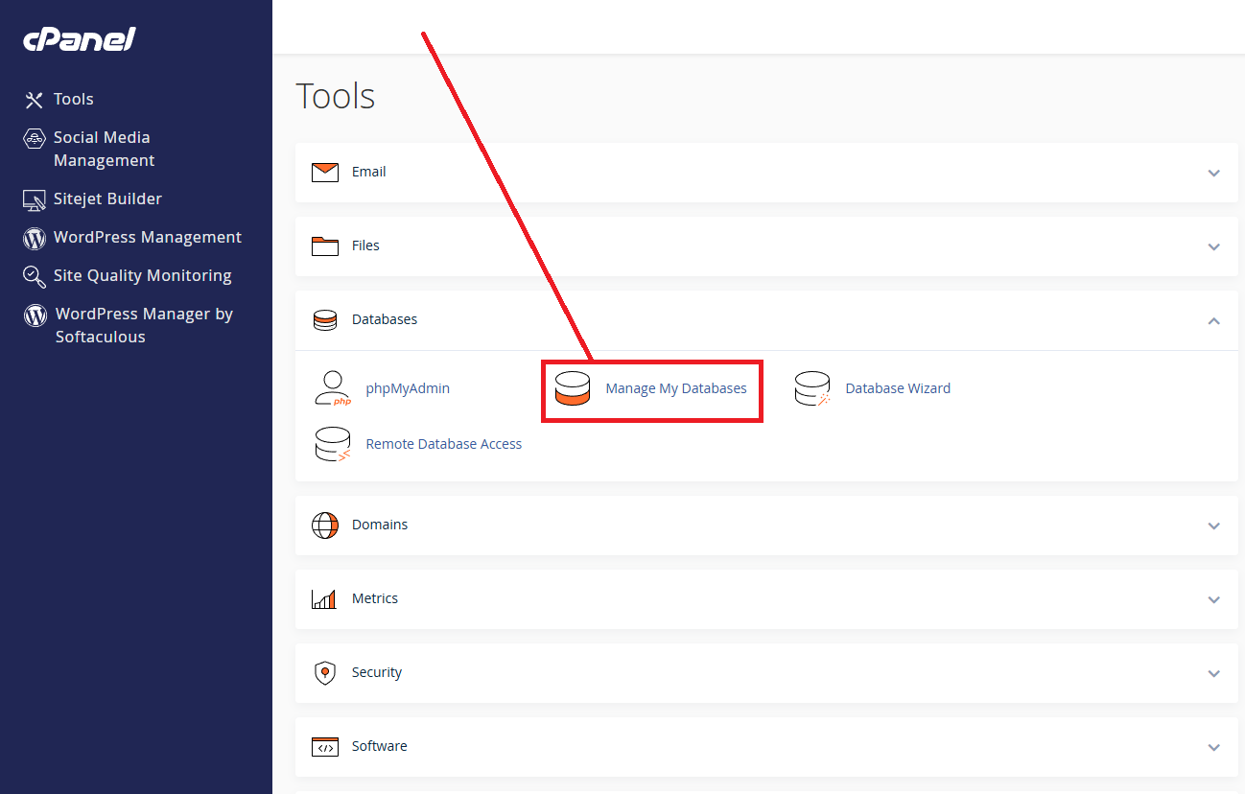The height and width of the screenshot is (794, 1245).
Task: Click the cPanel logo
Action: (x=80, y=39)
